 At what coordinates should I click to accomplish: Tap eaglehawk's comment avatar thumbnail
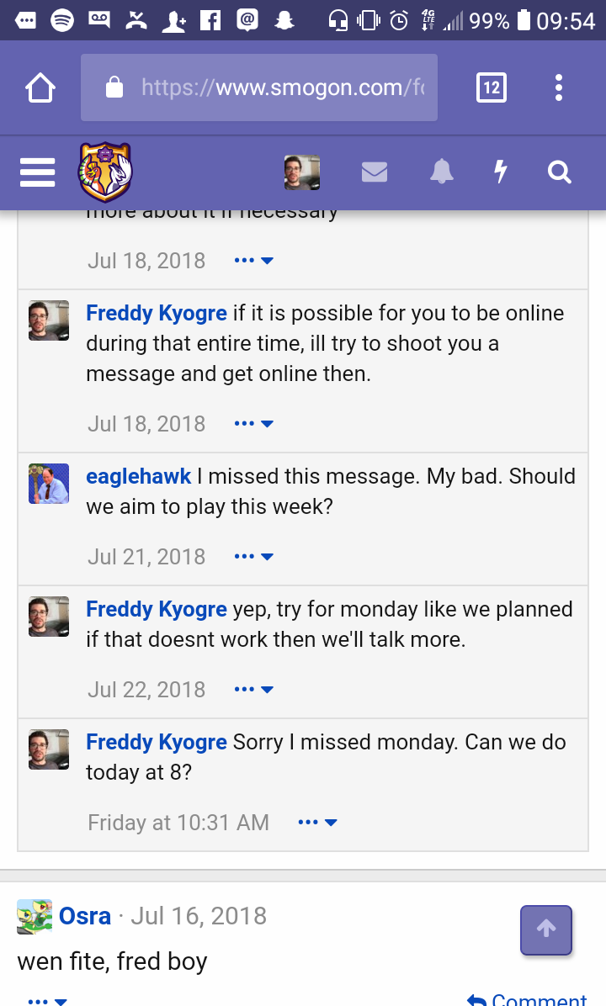[49, 484]
